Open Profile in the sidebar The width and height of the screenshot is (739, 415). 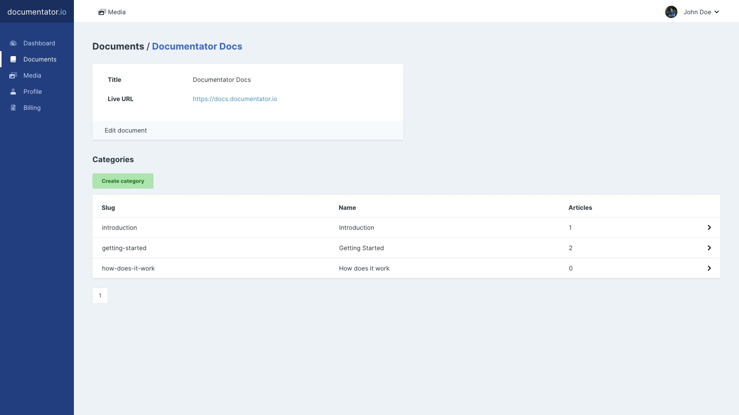pos(37,92)
